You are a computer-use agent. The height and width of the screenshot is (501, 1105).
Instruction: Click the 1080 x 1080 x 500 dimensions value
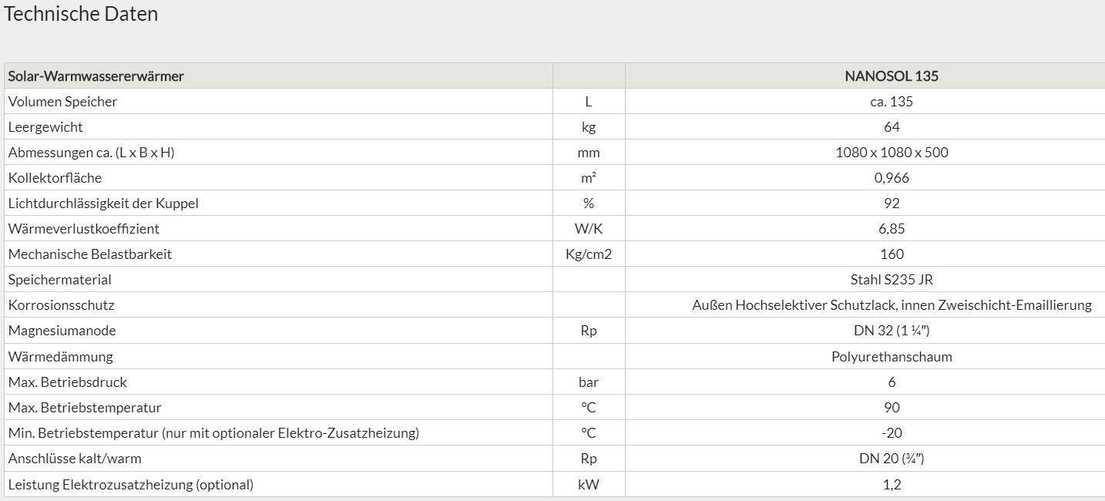[x=892, y=153]
